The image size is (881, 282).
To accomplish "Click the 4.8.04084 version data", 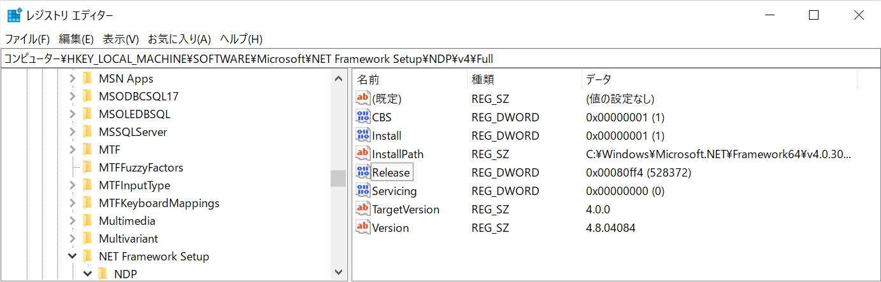I will point(610,228).
